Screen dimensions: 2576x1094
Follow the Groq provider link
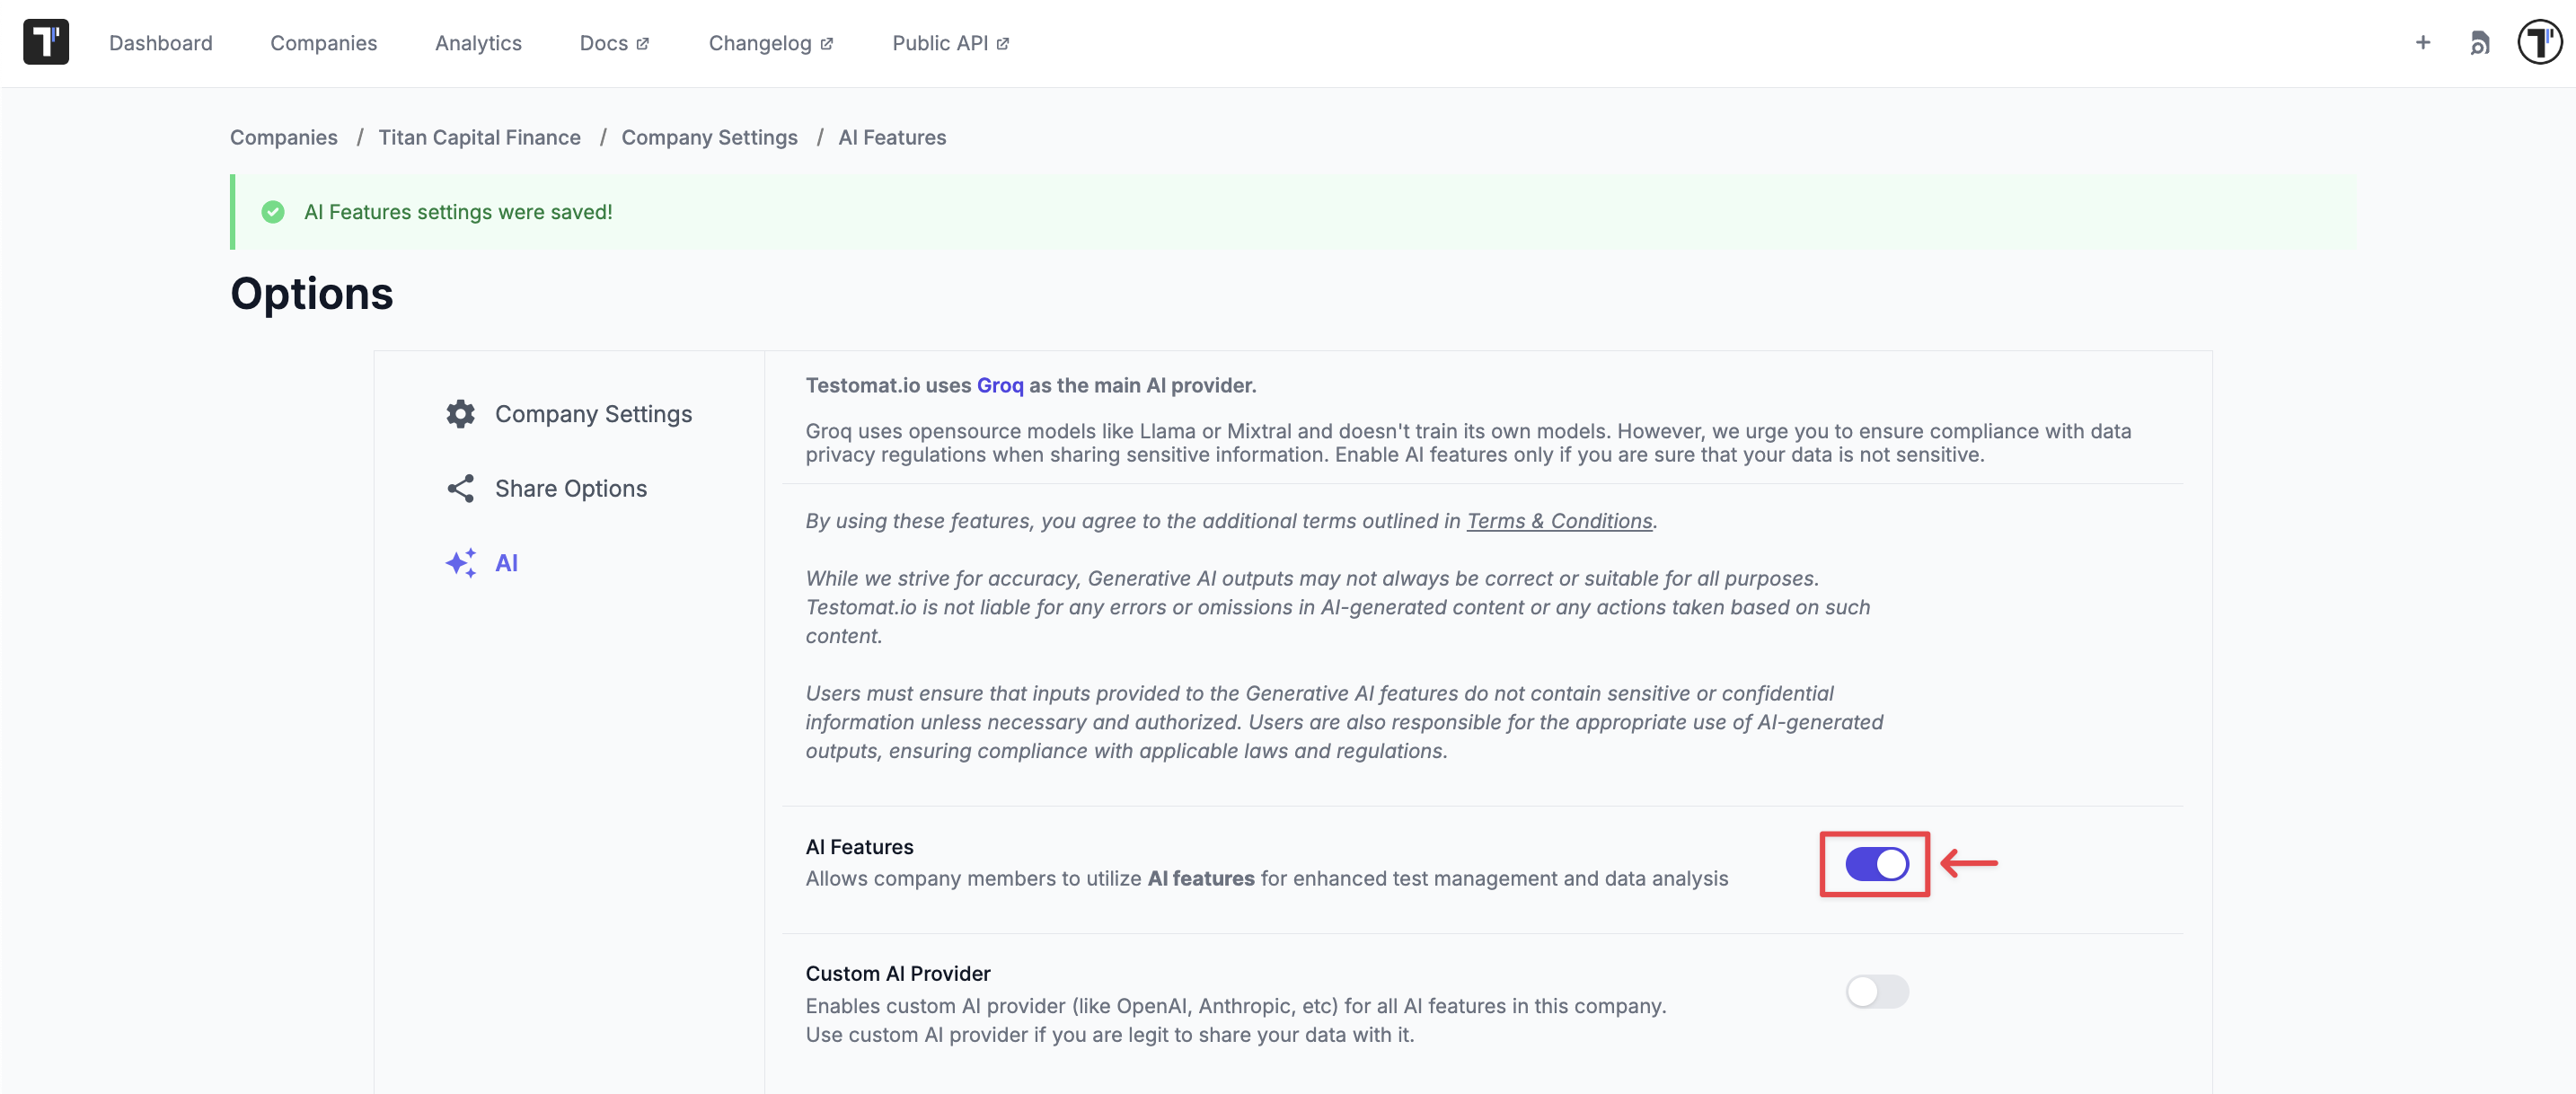[x=999, y=385]
